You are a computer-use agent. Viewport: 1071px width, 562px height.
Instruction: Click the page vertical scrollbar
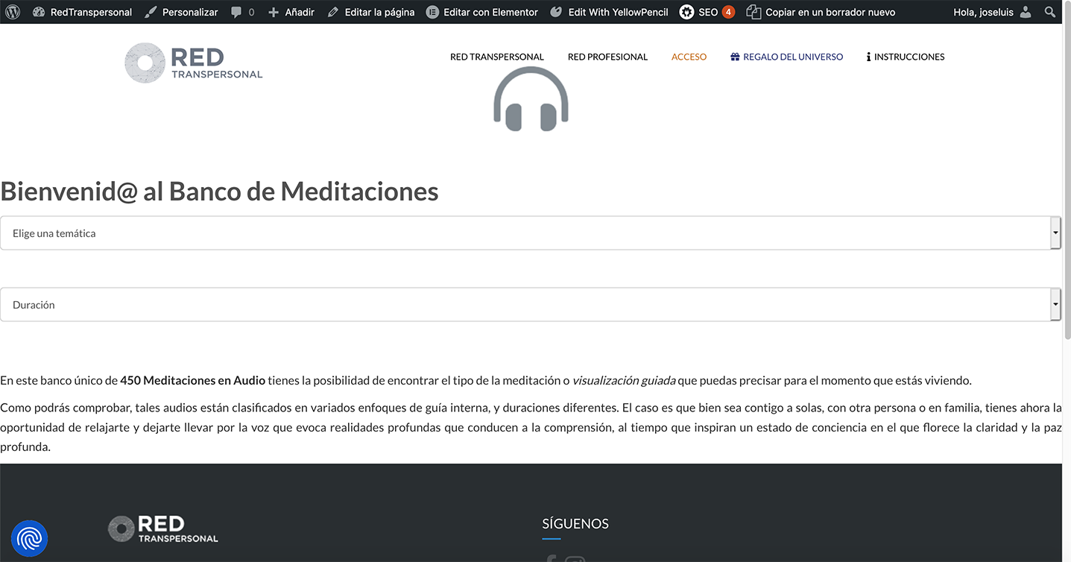[1067, 179]
